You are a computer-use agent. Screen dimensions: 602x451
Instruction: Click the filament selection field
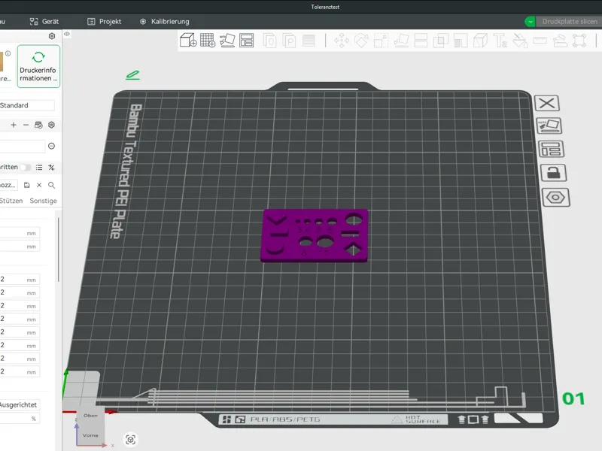point(23,146)
